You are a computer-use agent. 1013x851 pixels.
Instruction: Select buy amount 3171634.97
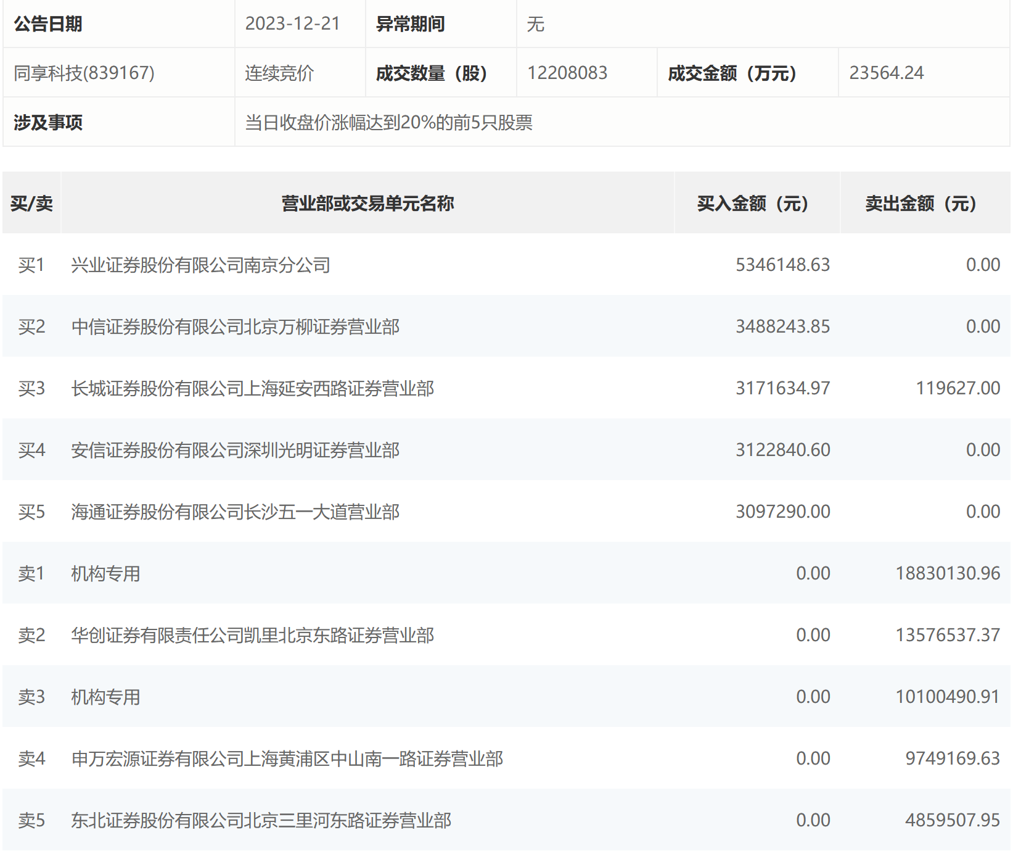click(783, 388)
